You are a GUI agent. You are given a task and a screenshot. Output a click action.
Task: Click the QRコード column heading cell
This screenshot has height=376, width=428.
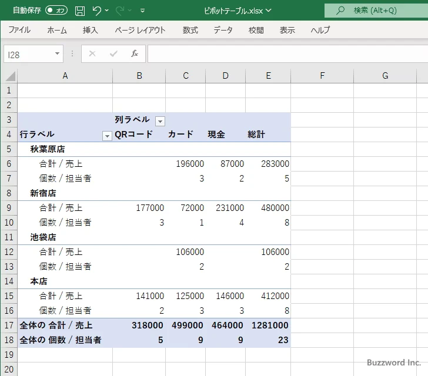coord(139,135)
